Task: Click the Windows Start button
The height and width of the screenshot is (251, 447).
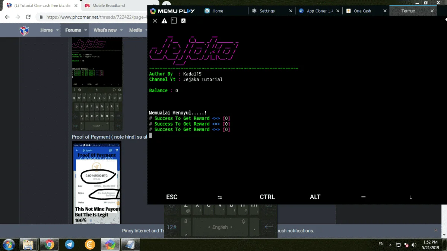Action: click(x=9, y=245)
